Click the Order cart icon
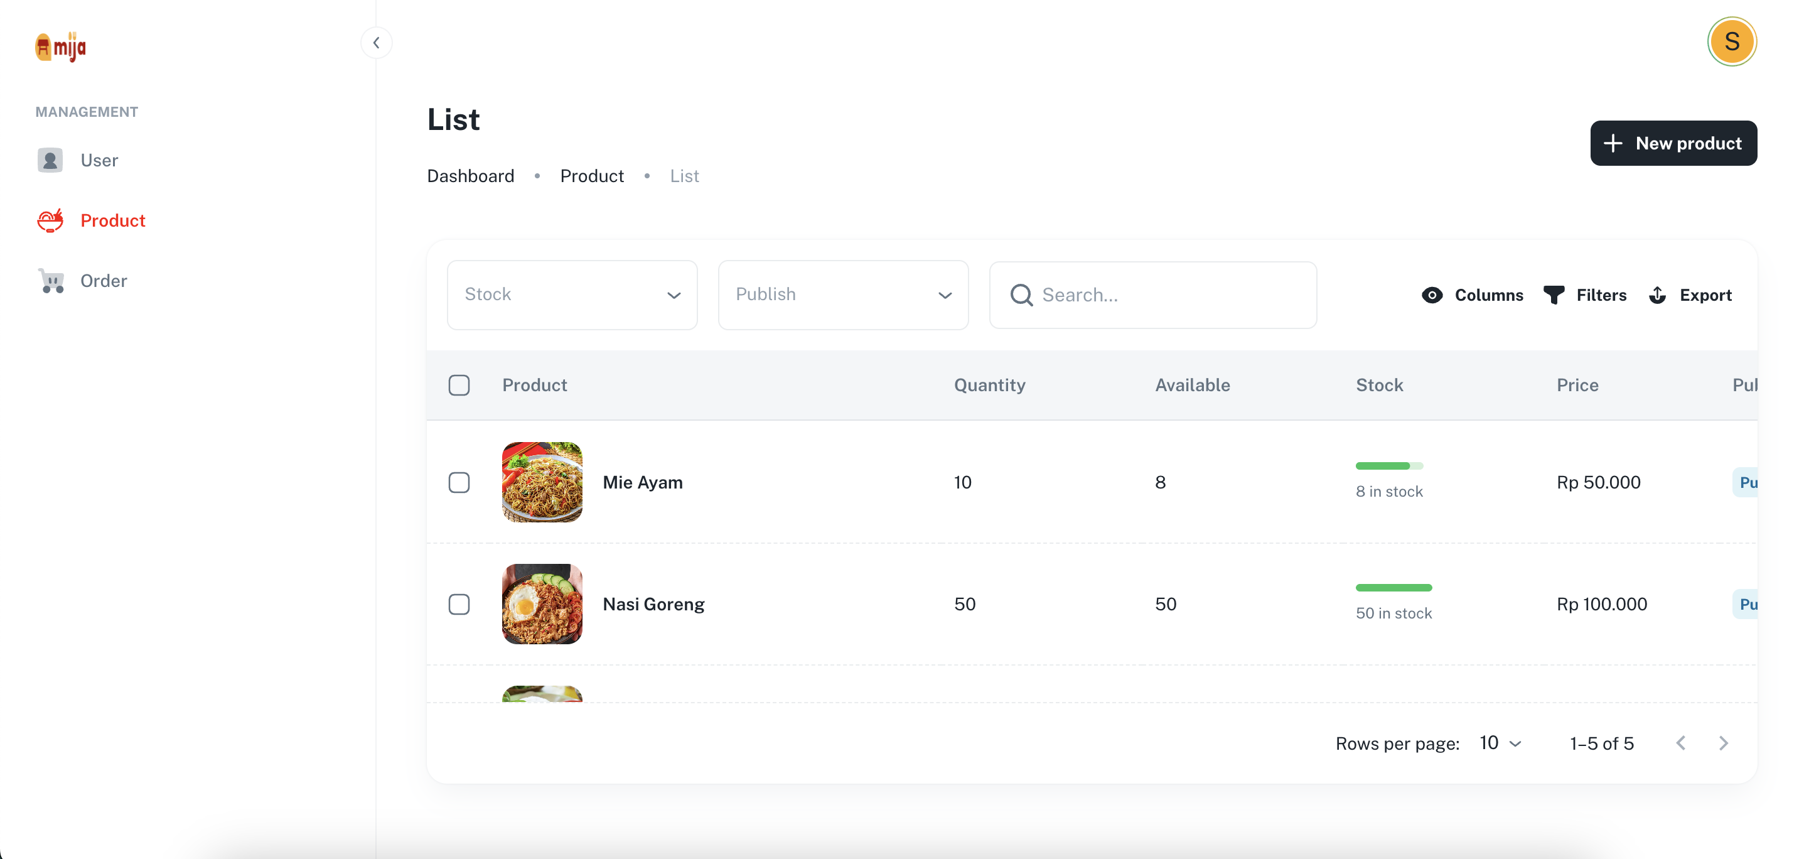Viewport: 1804px width, 859px height. coord(51,281)
